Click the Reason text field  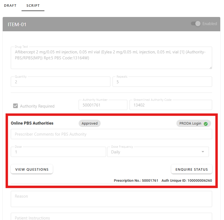tap(111, 199)
